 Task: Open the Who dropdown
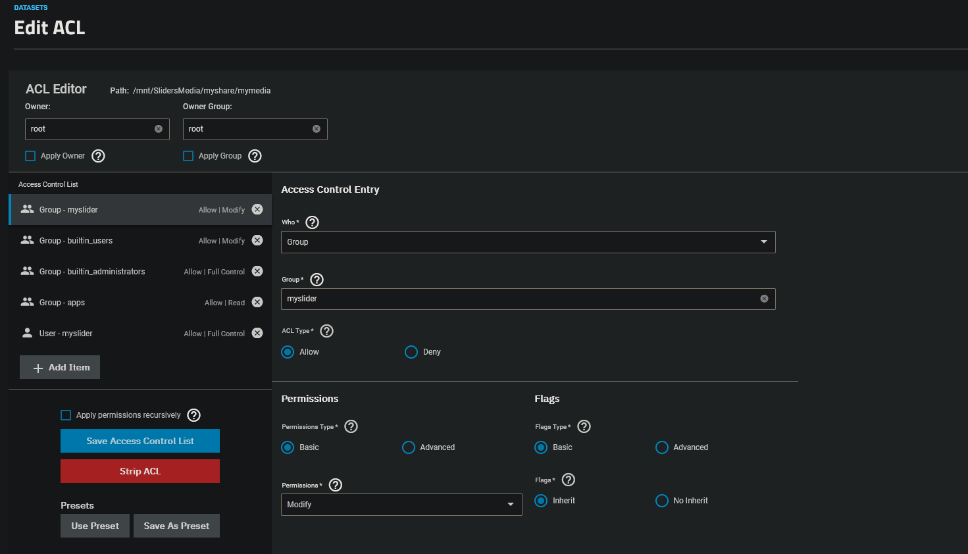[x=528, y=242]
